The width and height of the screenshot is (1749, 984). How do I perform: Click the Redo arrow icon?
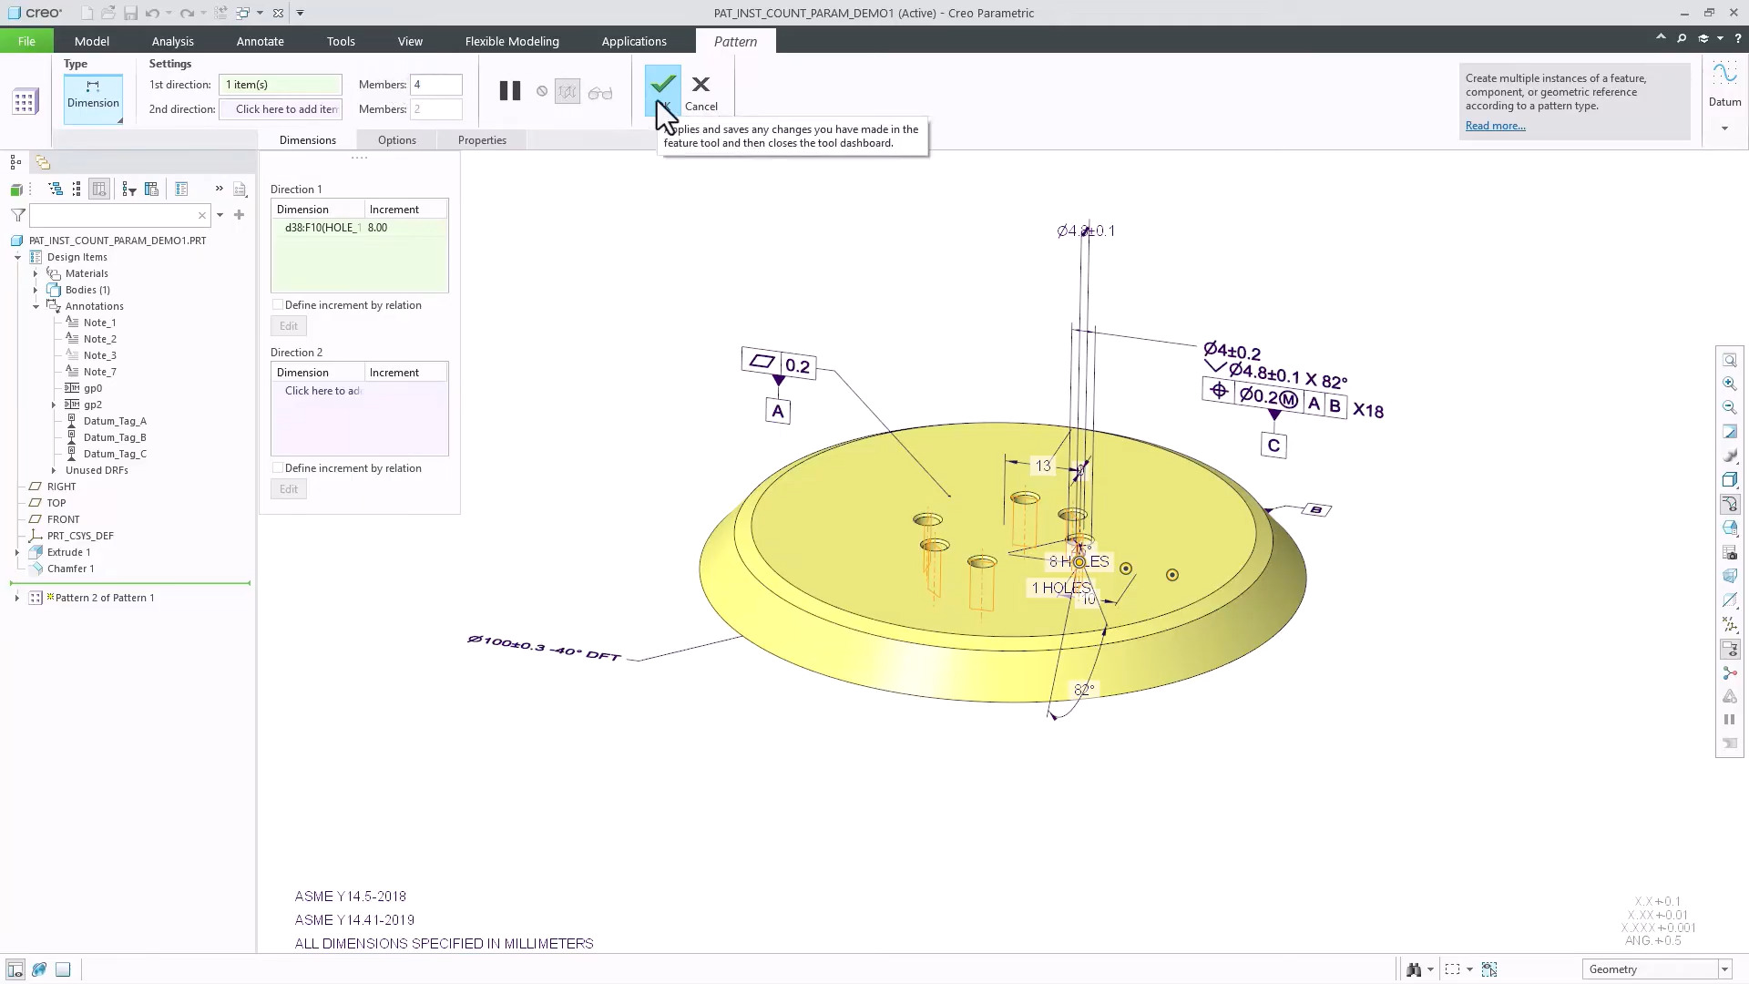(187, 13)
